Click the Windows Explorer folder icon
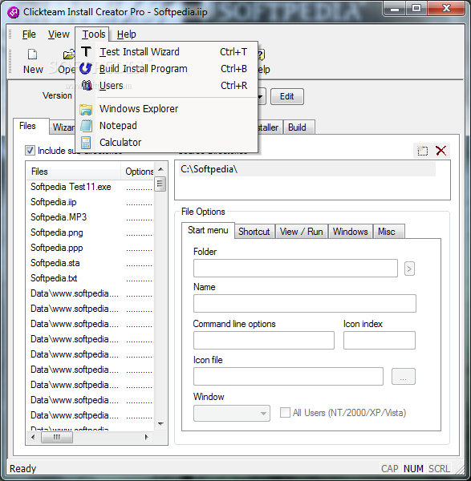The image size is (471, 481). 86,109
